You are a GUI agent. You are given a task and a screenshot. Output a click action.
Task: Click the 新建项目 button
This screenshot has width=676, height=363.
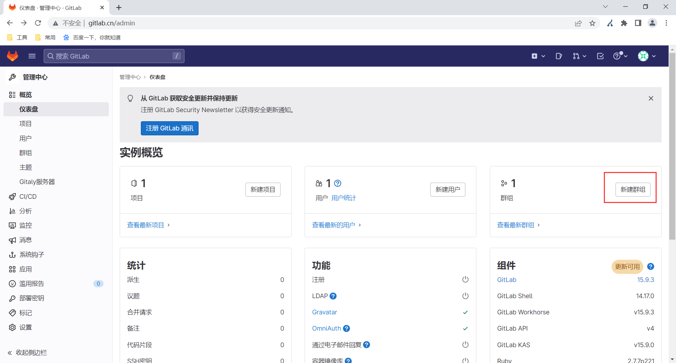point(263,190)
